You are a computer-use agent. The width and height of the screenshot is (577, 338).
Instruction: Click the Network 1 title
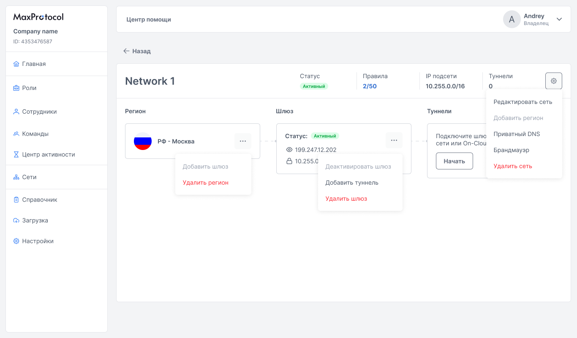coord(150,81)
